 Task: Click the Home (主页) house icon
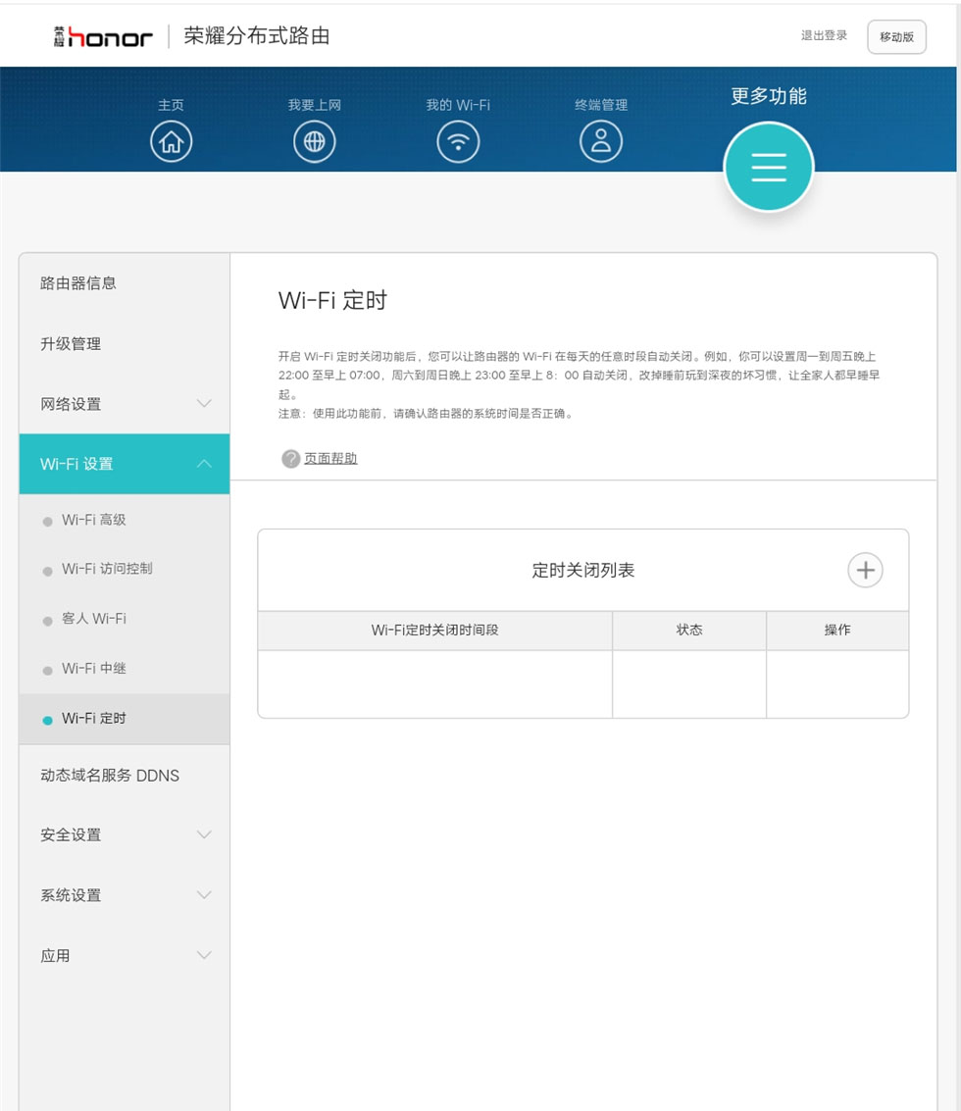point(172,142)
